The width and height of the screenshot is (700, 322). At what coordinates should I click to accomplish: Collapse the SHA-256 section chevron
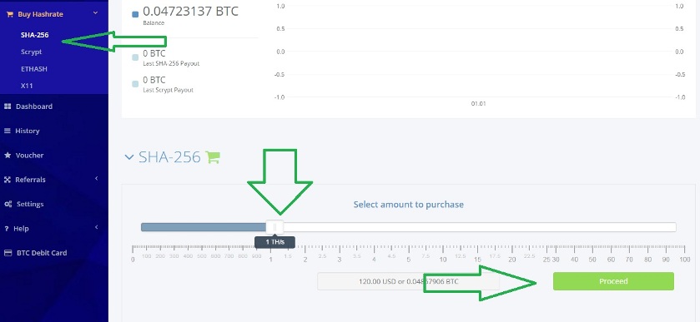pyautogui.click(x=129, y=157)
